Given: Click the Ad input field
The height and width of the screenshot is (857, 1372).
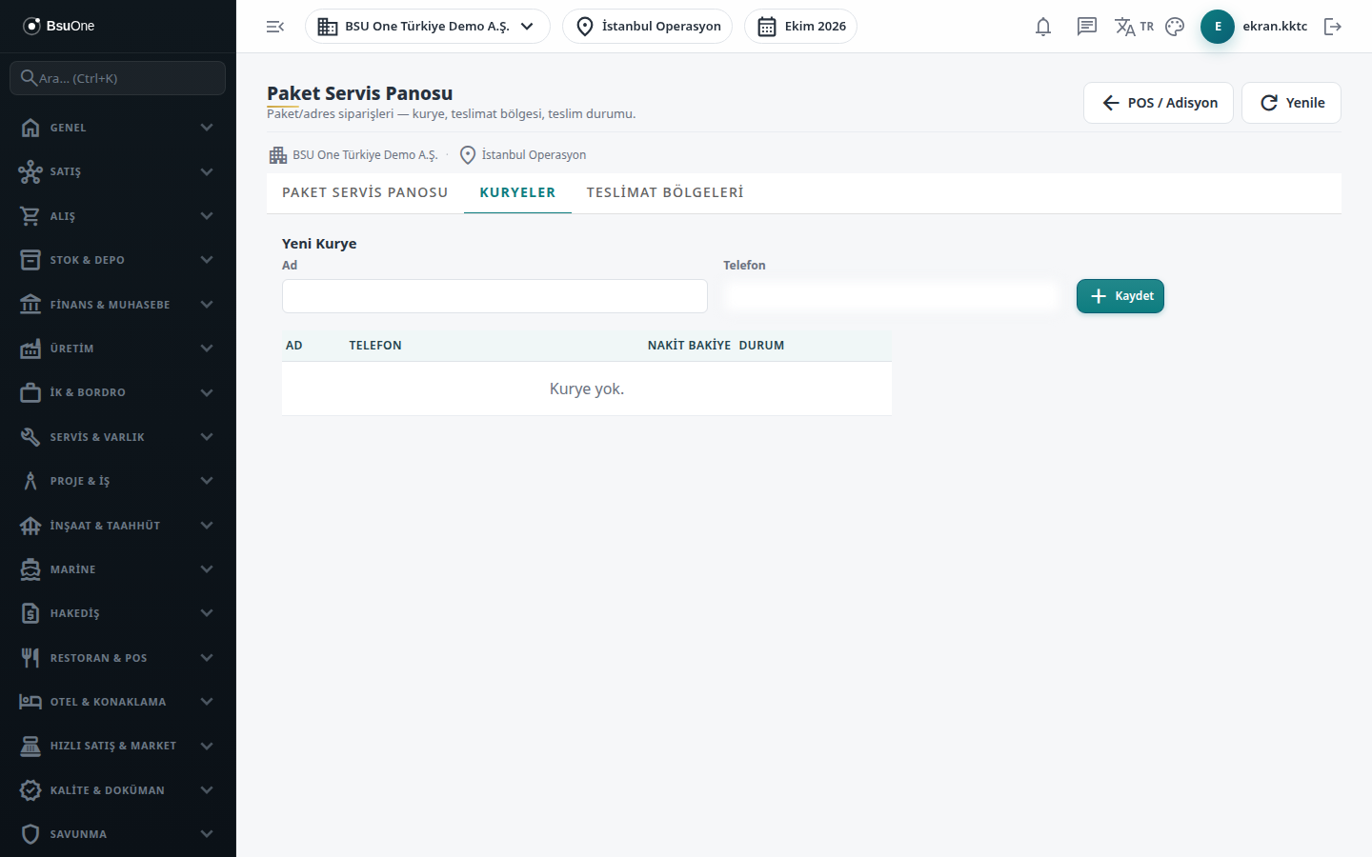Looking at the screenshot, I should pos(494,296).
